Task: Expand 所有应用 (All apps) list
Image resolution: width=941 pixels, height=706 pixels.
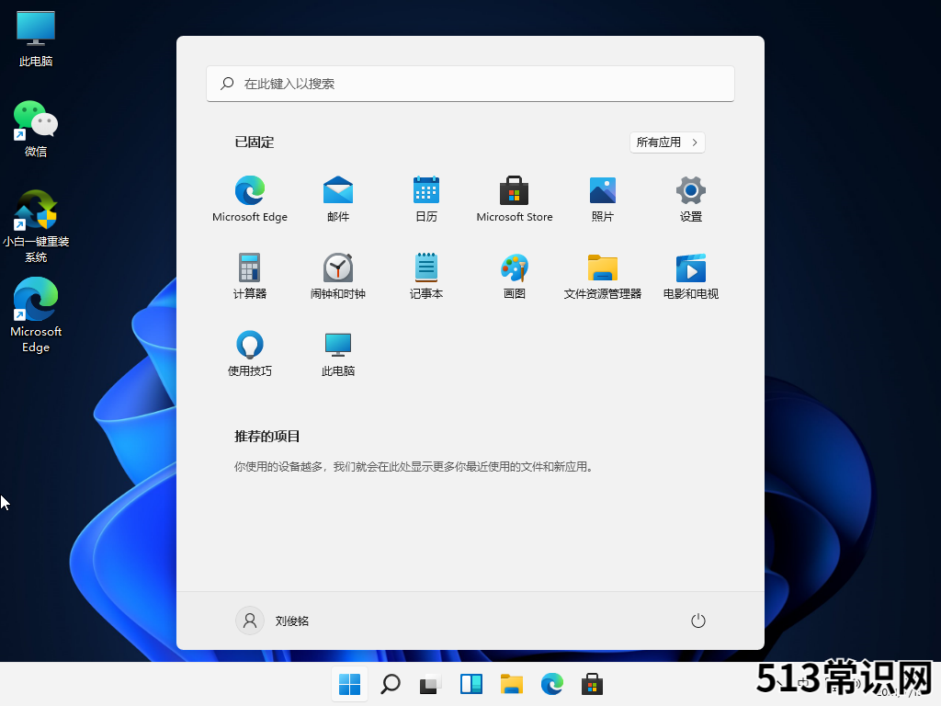Action: point(667,142)
